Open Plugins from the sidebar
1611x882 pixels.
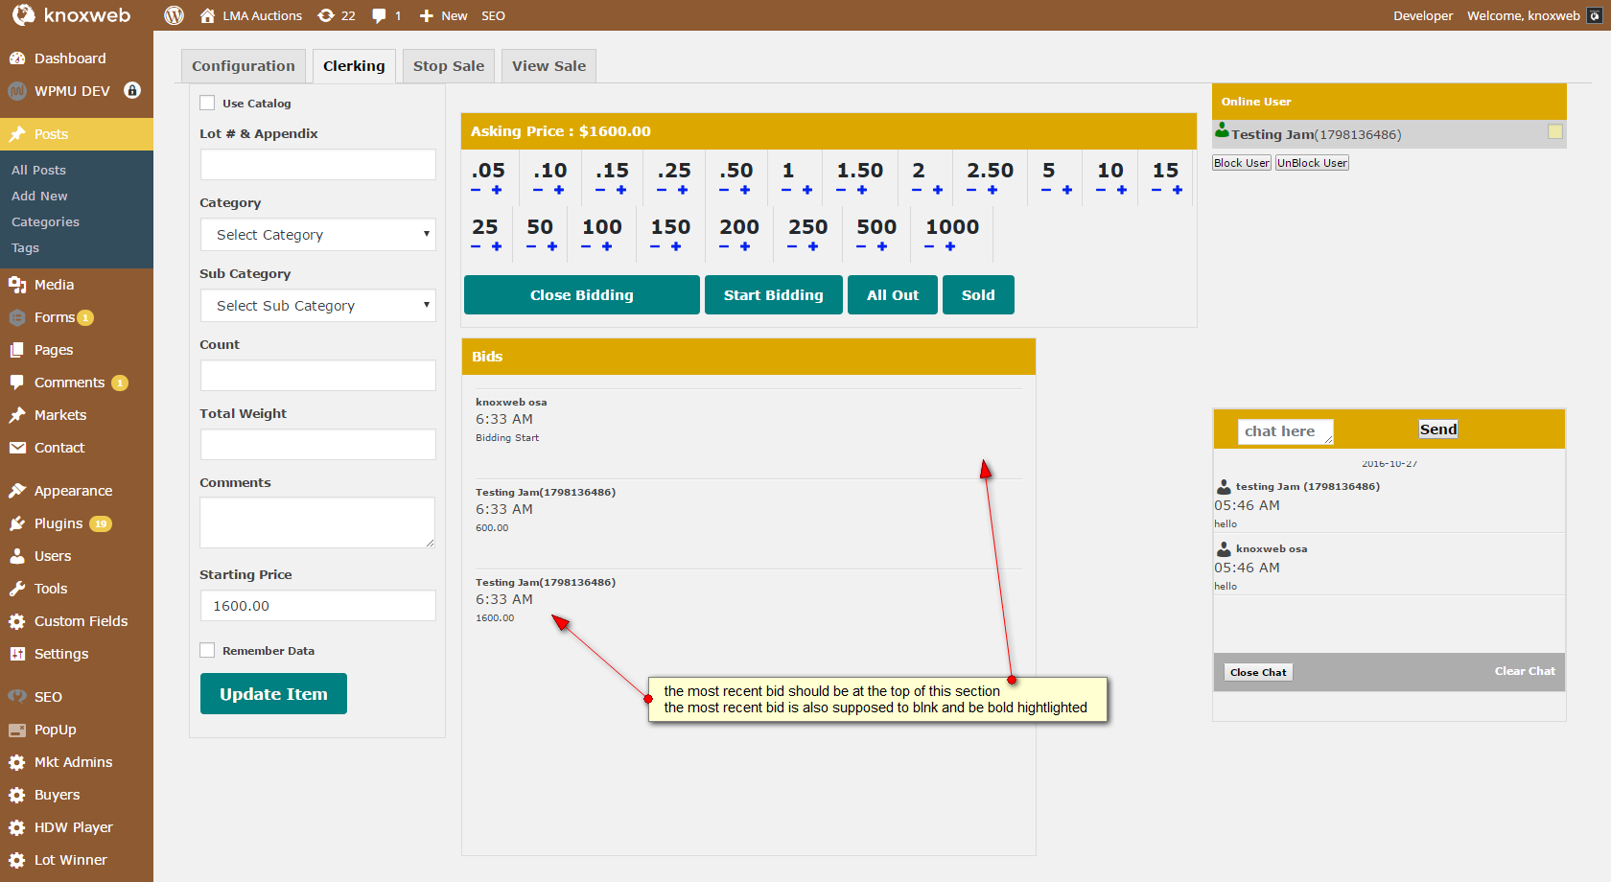tap(58, 523)
